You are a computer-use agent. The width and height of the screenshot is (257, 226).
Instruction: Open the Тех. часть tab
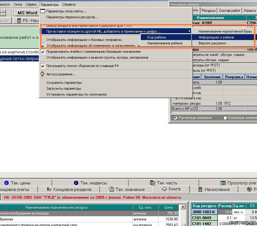(164, 183)
